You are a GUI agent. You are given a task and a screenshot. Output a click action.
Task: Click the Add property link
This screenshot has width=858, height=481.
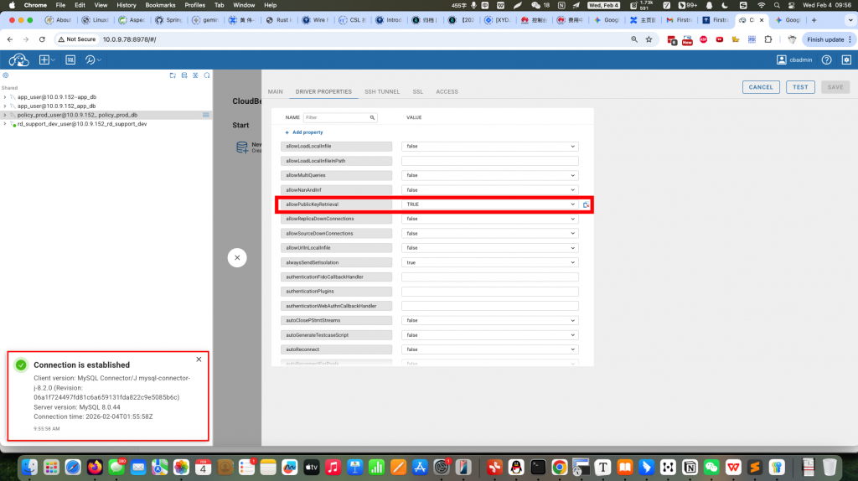tap(307, 132)
